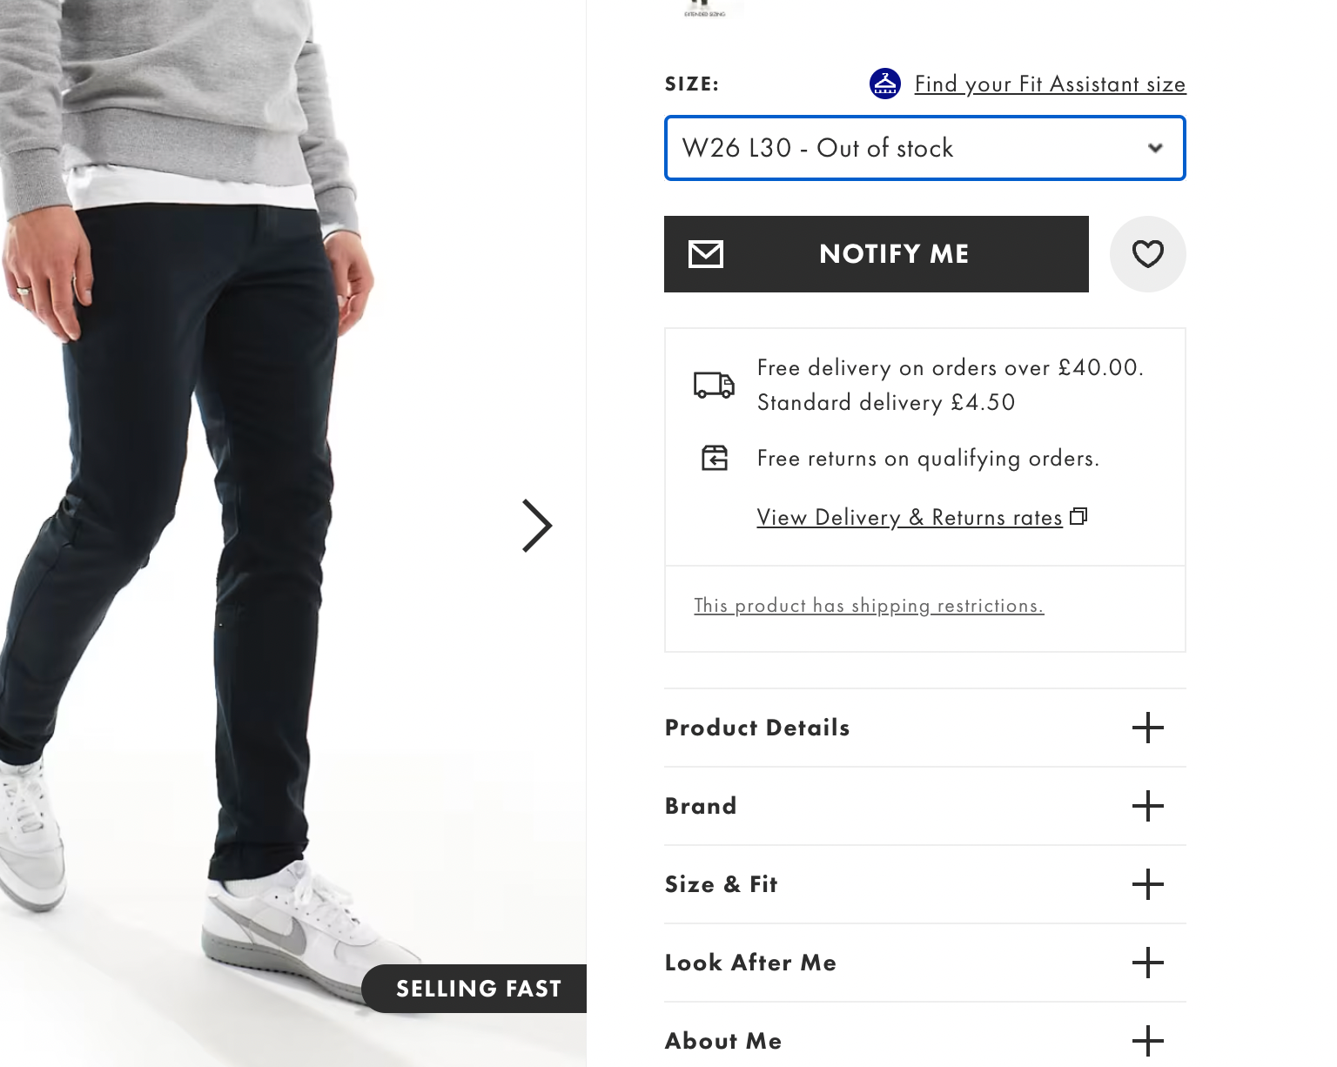Click the Brand section heading
Image resolution: width=1337 pixels, height=1067 pixels.
coord(701,806)
